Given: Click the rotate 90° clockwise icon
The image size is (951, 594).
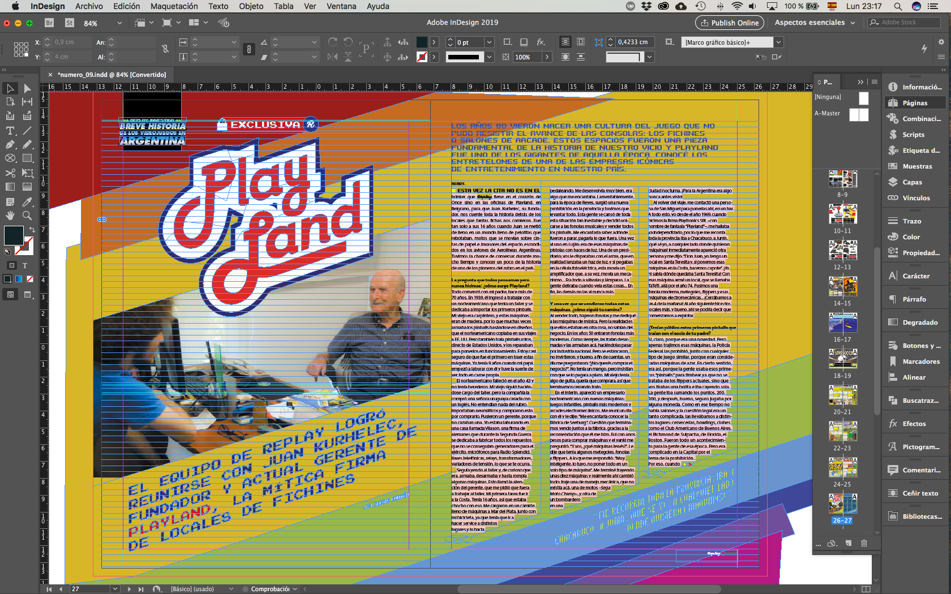Looking at the screenshot, I should point(333,42).
